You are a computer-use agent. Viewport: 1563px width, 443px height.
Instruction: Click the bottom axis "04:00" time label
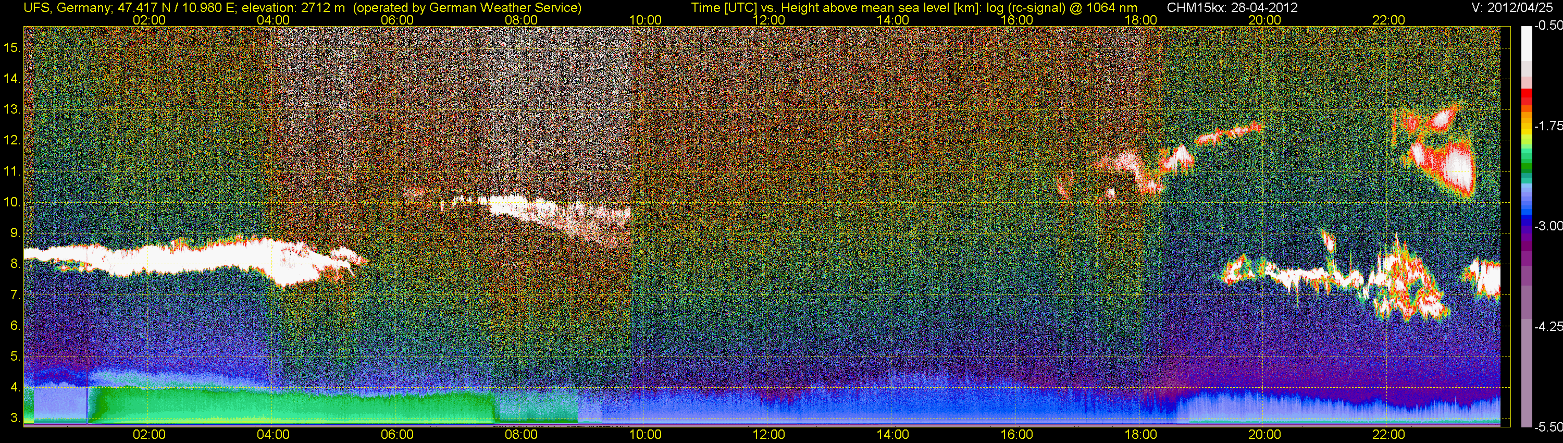click(273, 435)
